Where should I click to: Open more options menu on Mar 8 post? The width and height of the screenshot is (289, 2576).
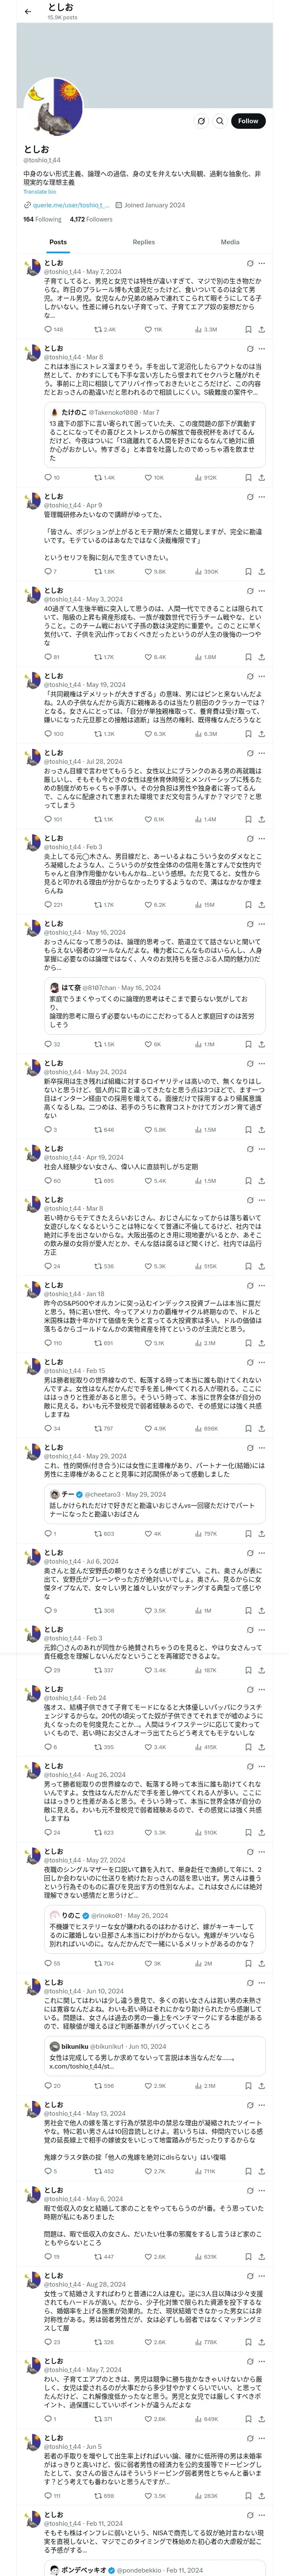[x=261, y=349]
